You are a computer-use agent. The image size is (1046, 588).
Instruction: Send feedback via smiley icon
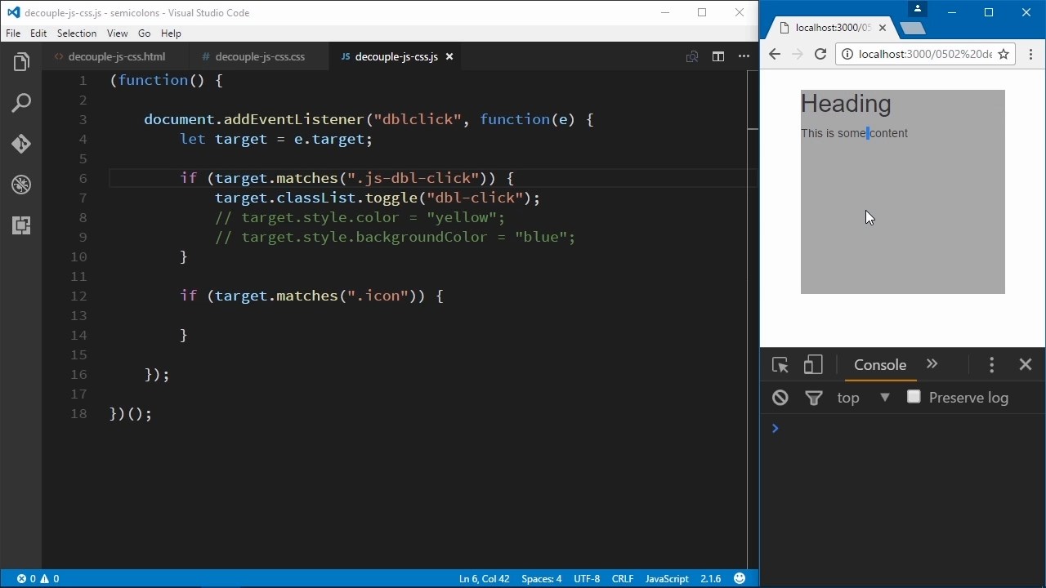[740, 578]
